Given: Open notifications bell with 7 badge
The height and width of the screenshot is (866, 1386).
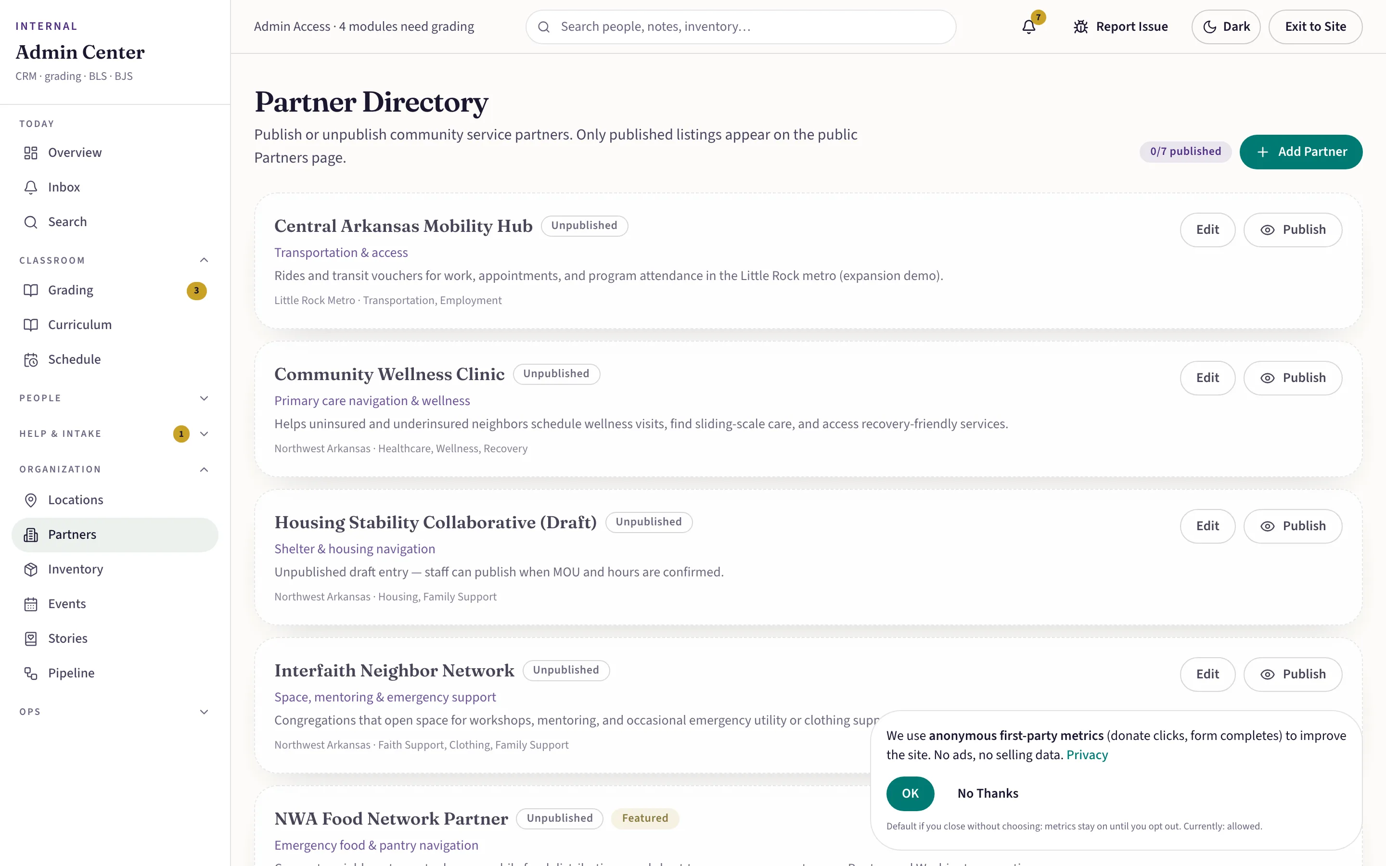Looking at the screenshot, I should tap(1028, 26).
